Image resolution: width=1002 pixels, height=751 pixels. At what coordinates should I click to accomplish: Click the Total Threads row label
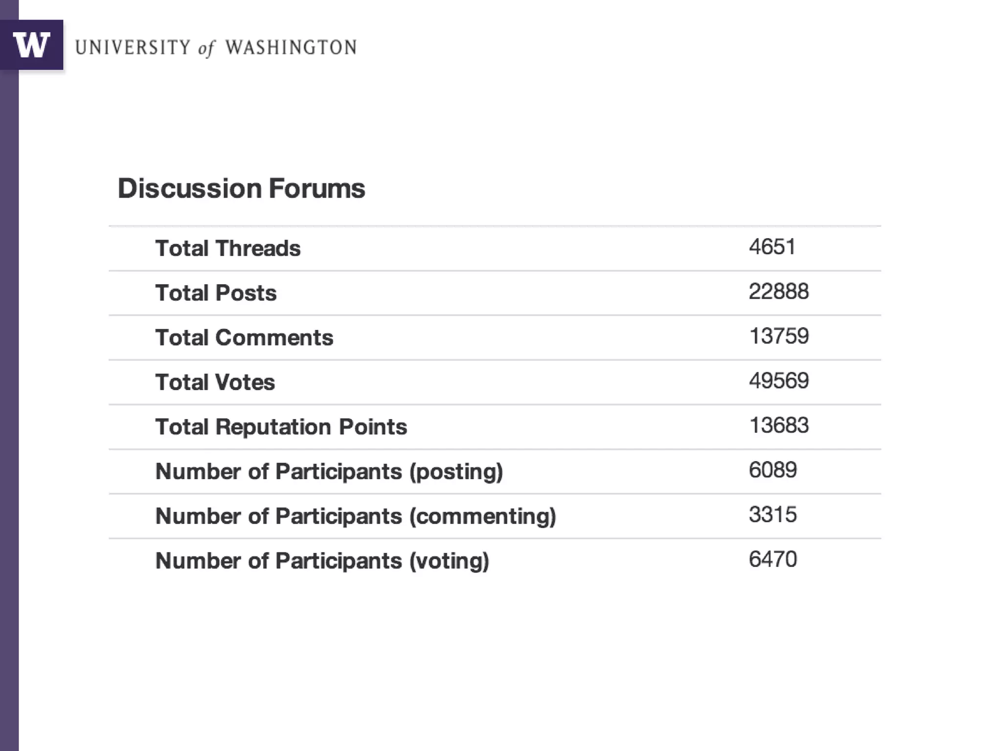point(228,248)
